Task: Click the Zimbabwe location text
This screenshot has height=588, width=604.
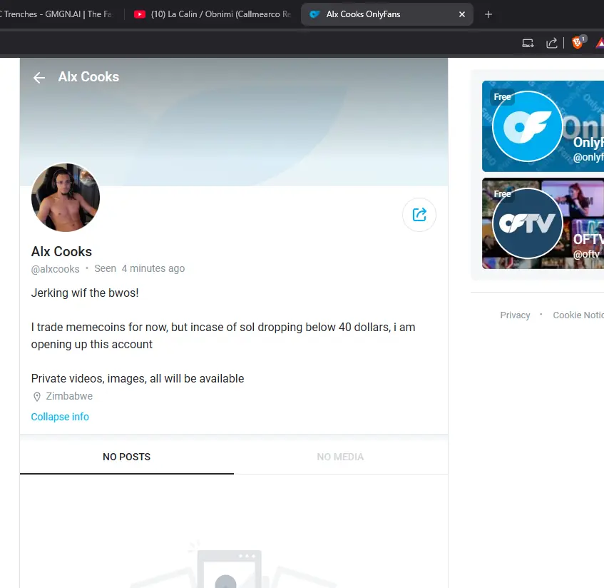Action: [69, 396]
